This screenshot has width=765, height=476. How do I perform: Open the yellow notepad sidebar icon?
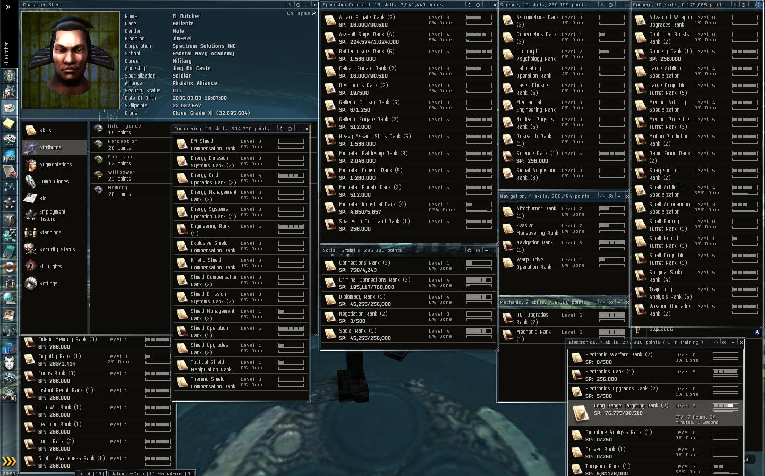click(x=10, y=124)
